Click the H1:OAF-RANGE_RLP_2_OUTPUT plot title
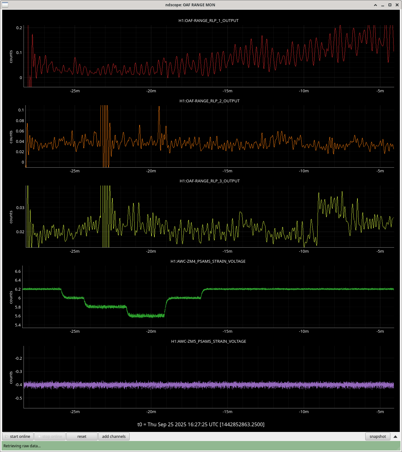 [209, 101]
